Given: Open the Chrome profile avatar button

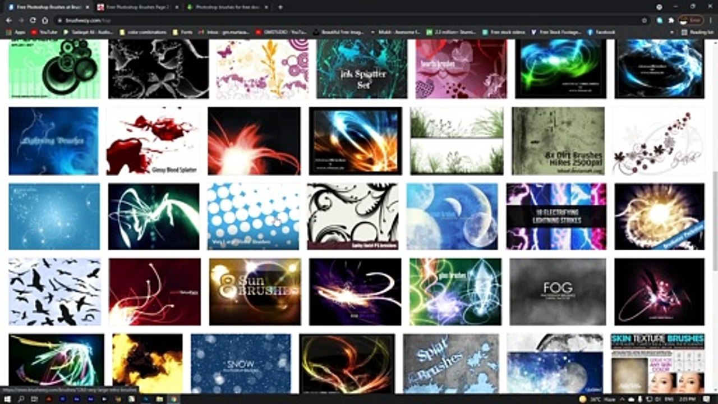Looking at the screenshot, I should (691, 20).
